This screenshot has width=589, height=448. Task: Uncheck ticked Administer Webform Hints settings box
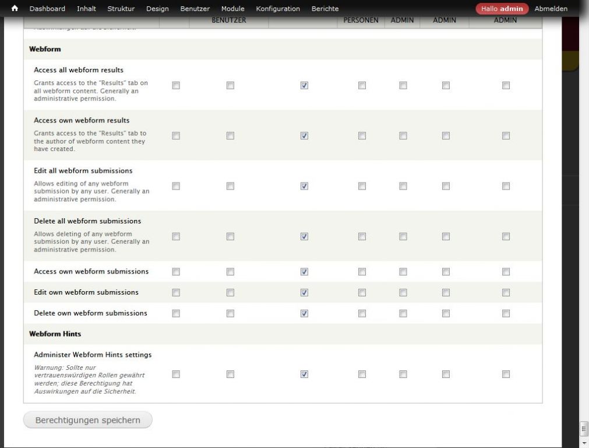[304, 374]
